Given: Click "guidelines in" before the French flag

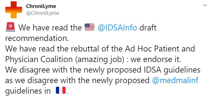Looking at the screenshot, I should coord(28,91).
